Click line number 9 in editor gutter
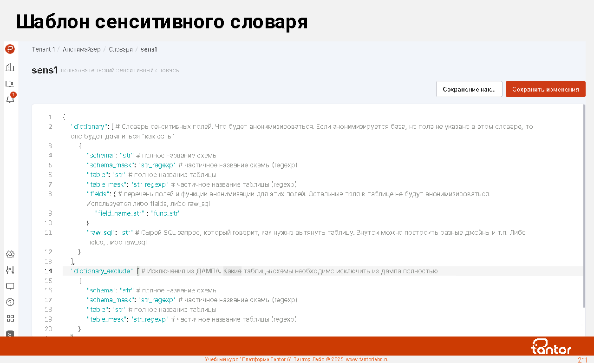The image size is (594, 363). coord(50,213)
